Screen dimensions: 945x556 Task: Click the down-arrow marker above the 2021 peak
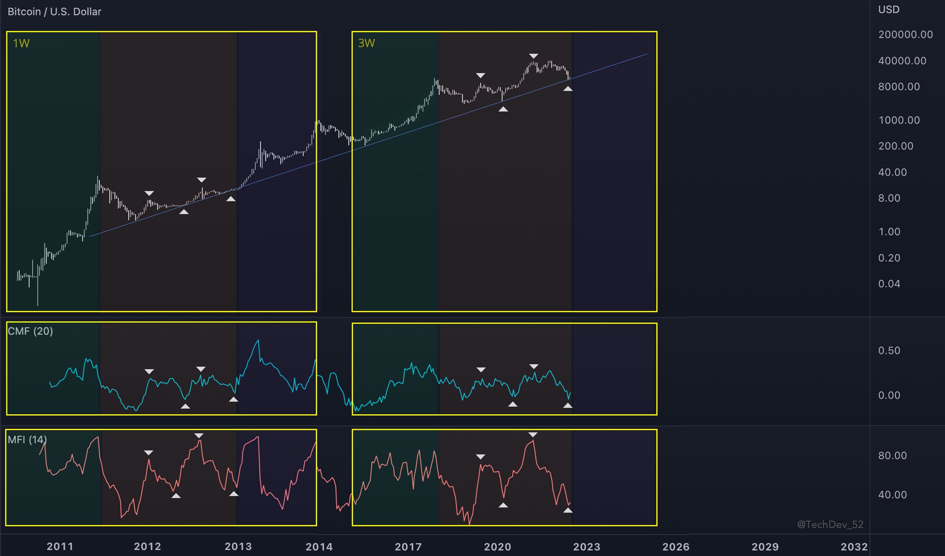click(x=534, y=55)
